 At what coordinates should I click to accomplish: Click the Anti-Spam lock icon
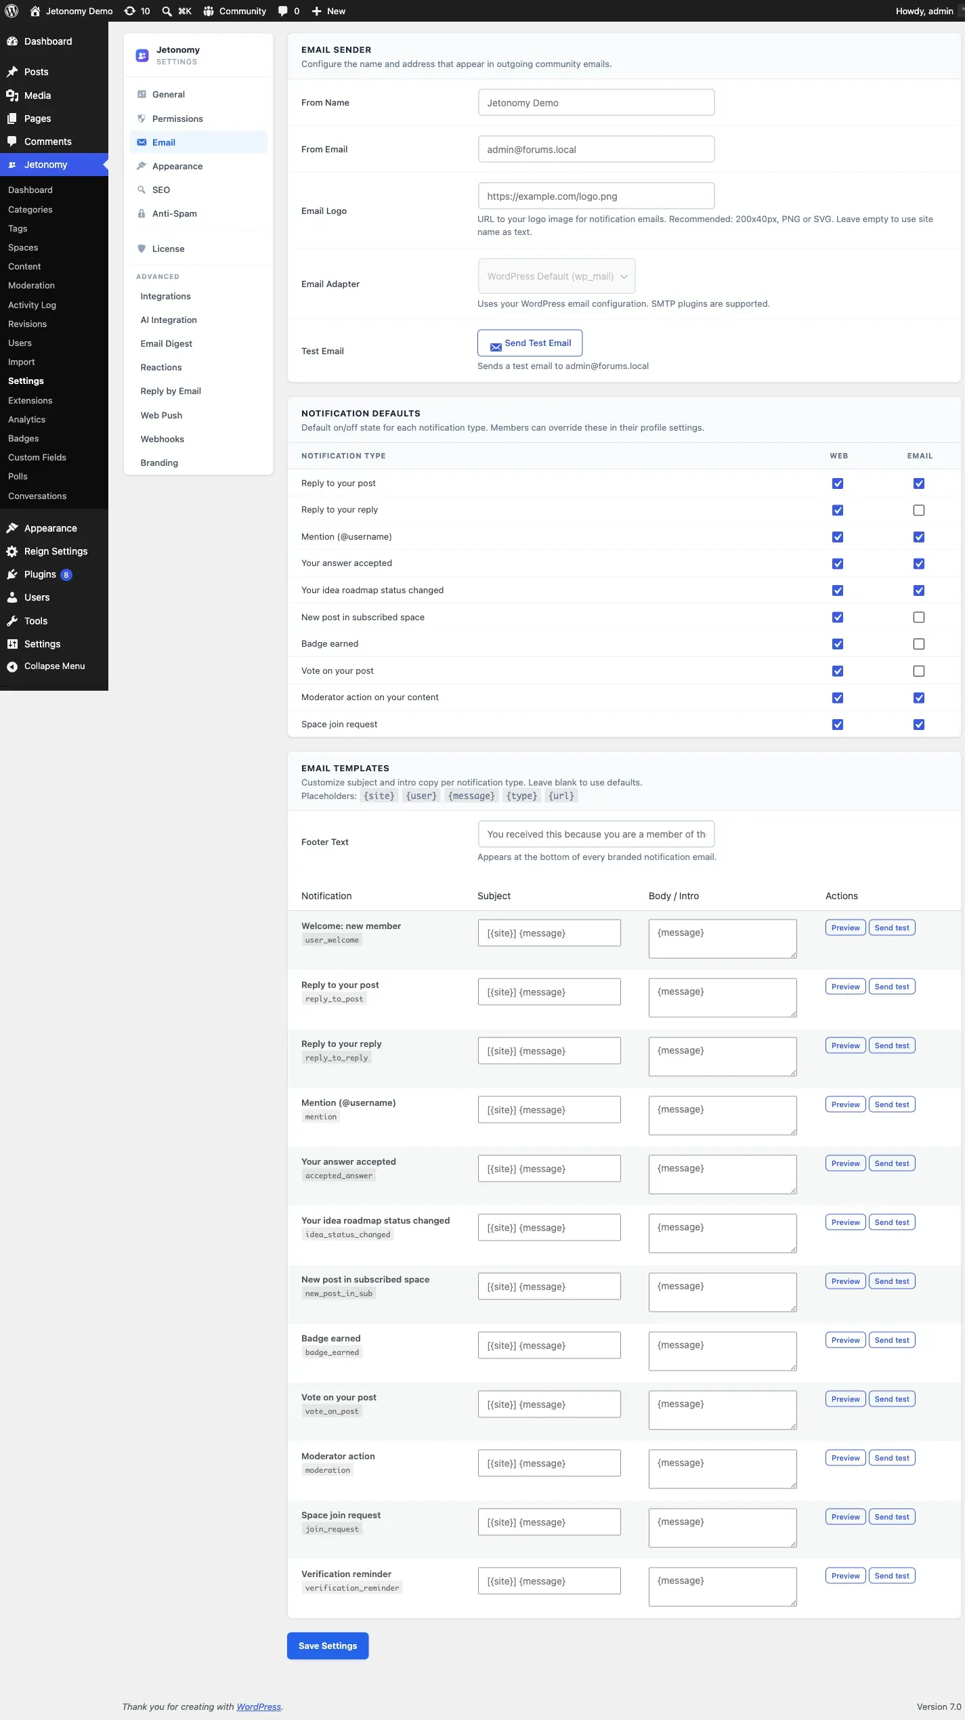click(x=142, y=213)
